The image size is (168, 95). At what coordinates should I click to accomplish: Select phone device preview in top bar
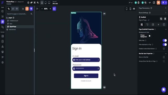(x=42, y=3)
